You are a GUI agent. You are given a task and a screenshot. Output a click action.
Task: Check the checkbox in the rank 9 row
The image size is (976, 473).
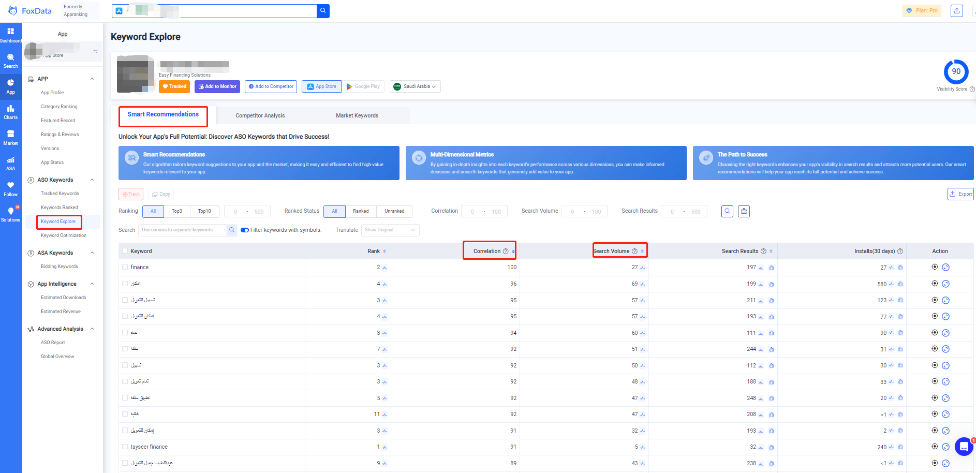coord(125,463)
